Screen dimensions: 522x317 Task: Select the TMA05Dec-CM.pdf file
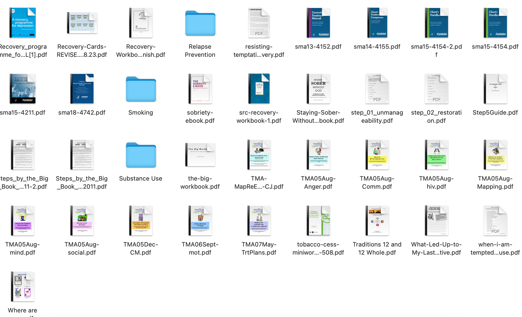141,221
